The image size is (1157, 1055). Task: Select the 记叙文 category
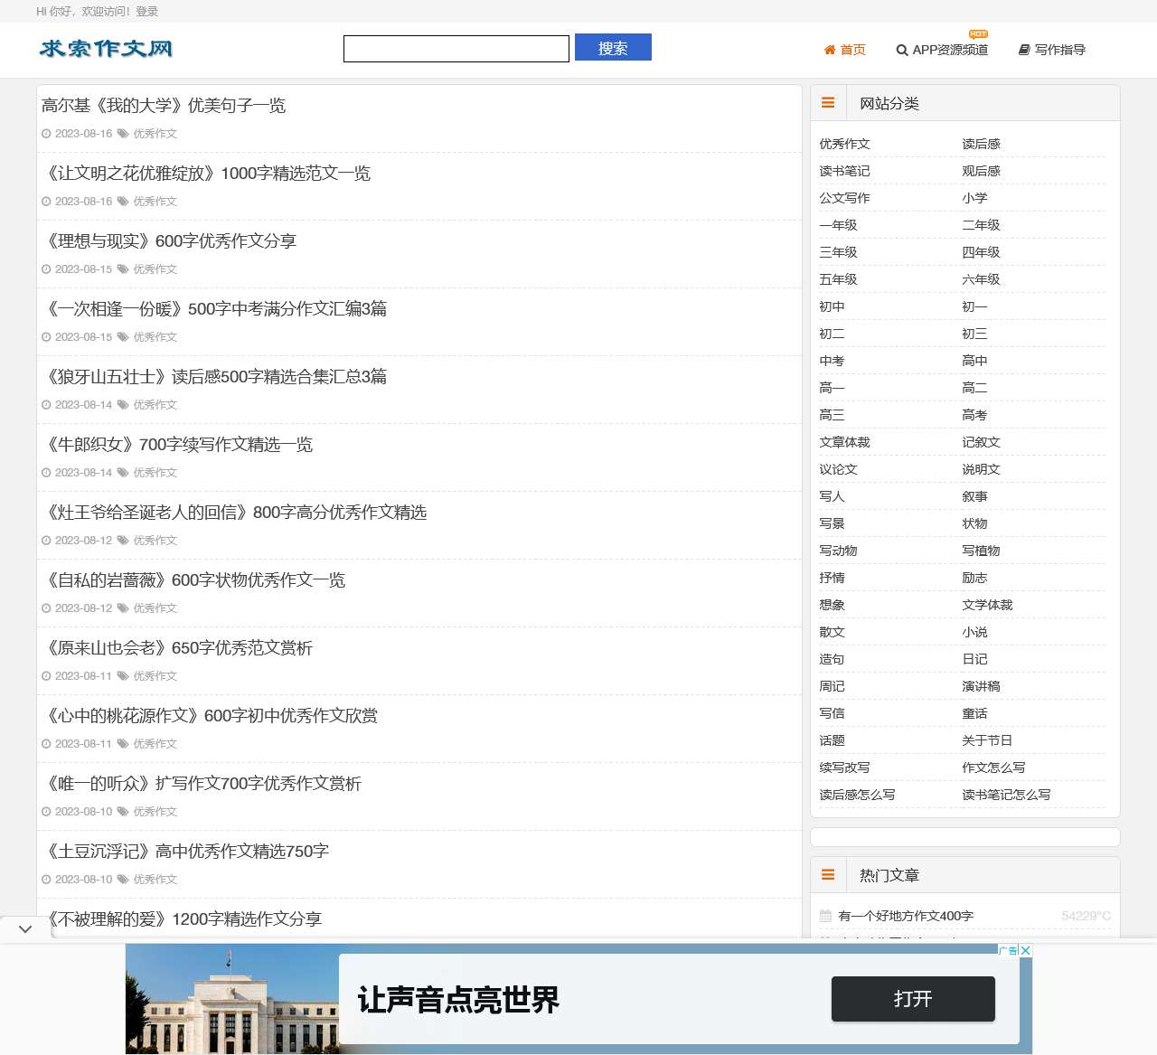pos(981,442)
